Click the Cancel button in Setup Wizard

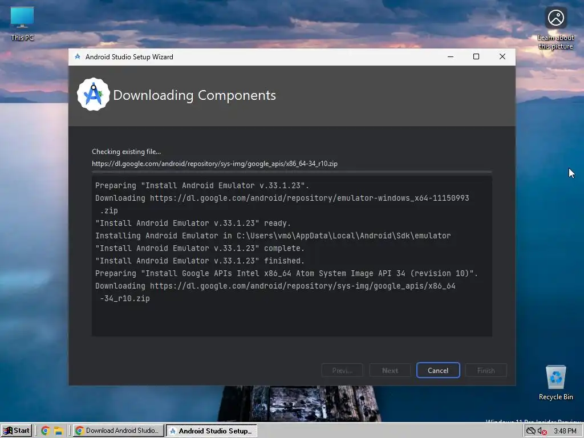pyautogui.click(x=438, y=370)
